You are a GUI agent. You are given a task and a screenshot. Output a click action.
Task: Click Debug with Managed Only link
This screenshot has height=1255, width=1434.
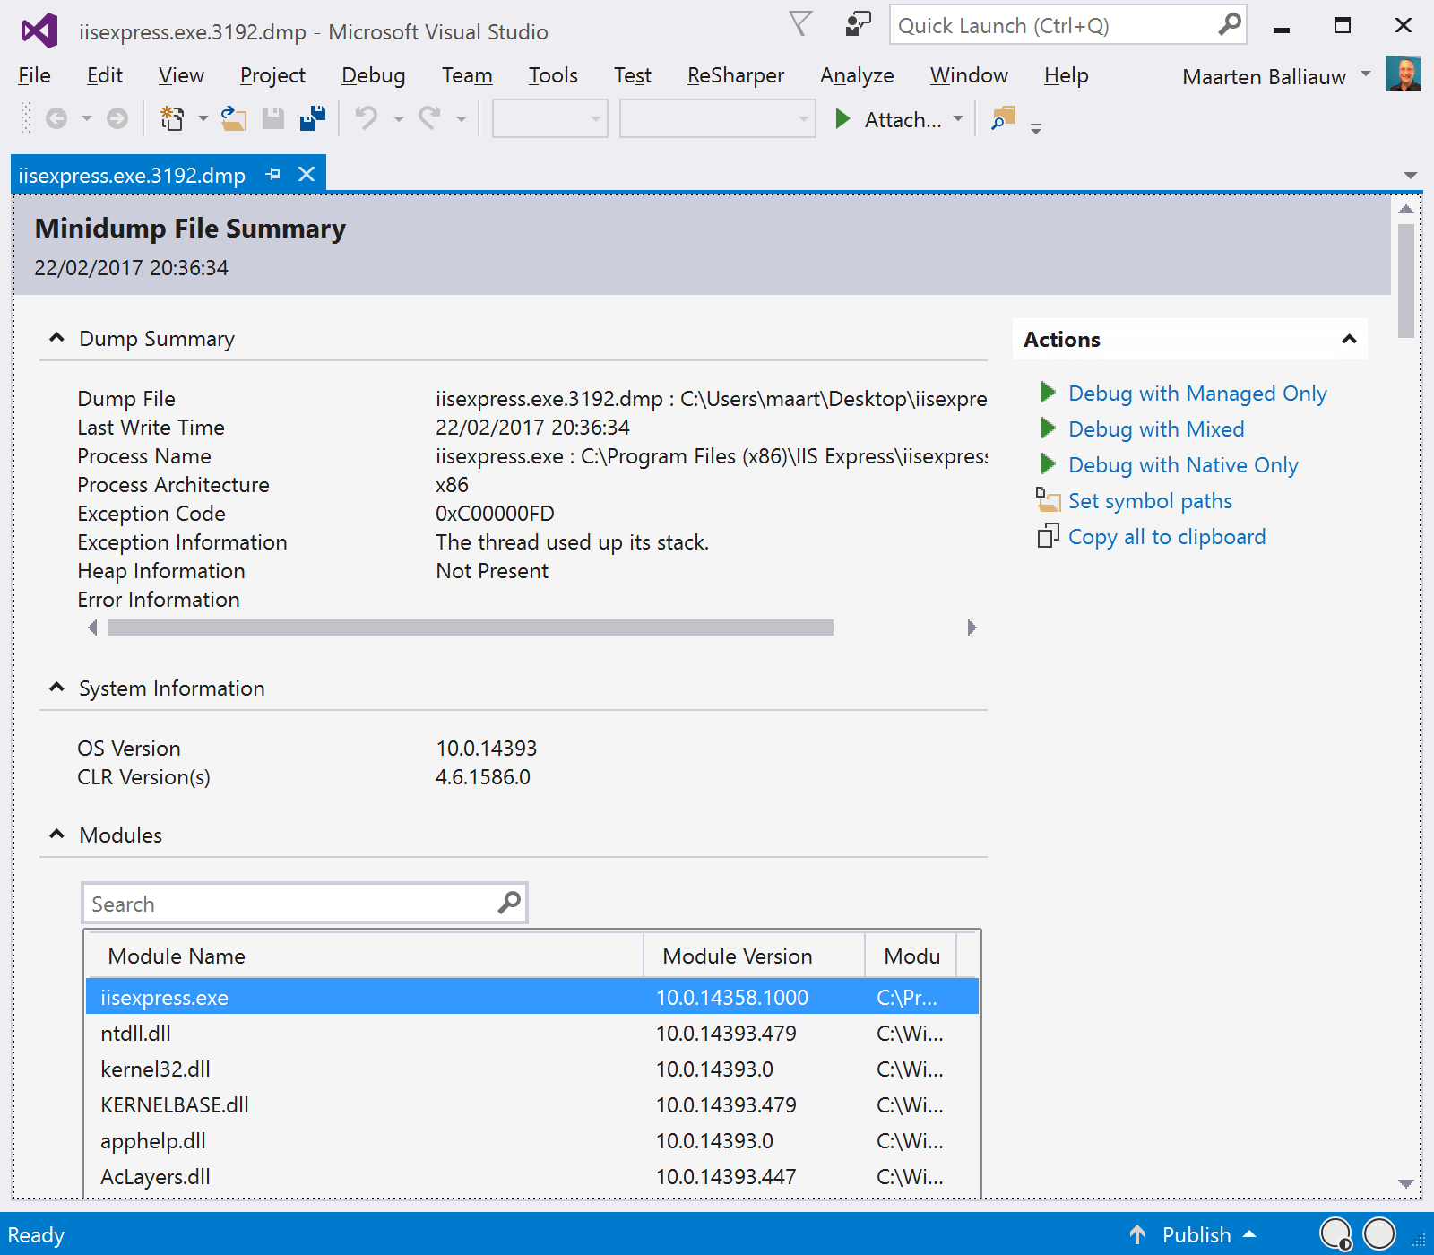tap(1197, 394)
